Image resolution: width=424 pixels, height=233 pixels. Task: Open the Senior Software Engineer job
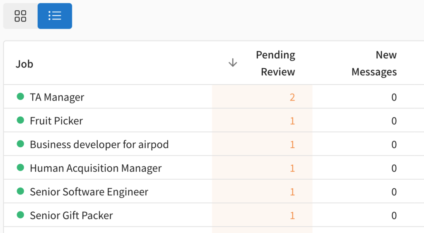point(89,192)
